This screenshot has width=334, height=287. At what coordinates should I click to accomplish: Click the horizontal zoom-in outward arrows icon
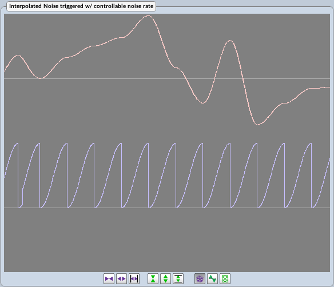[x=121, y=278]
